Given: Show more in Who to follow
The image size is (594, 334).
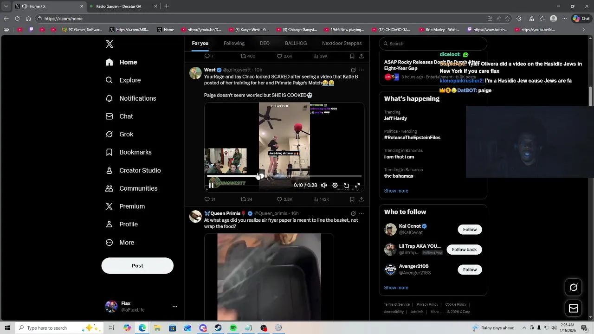Looking at the screenshot, I should pyautogui.click(x=396, y=288).
